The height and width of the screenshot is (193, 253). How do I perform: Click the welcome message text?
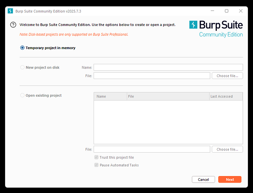pos(98,25)
